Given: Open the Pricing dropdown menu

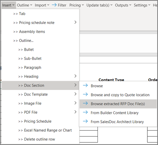Looking at the screenshot, I should tap(77, 5).
